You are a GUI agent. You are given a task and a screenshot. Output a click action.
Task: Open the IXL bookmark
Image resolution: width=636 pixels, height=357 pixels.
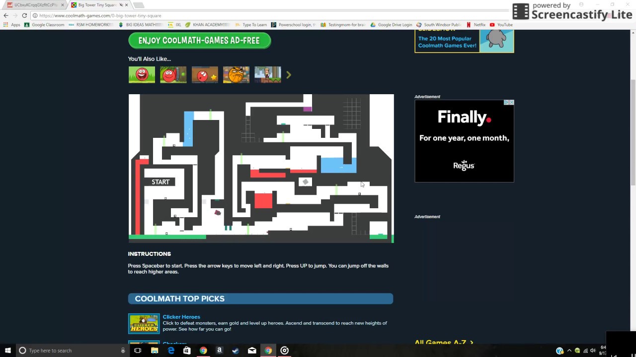175,25
